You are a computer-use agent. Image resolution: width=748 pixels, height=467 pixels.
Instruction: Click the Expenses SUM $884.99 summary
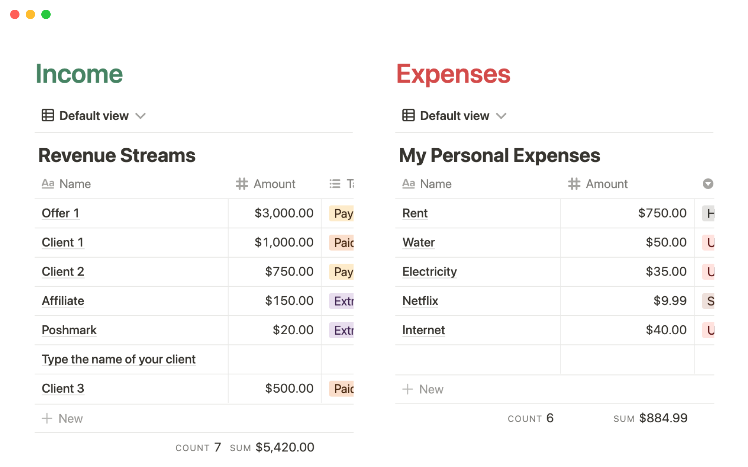point(651,418)
